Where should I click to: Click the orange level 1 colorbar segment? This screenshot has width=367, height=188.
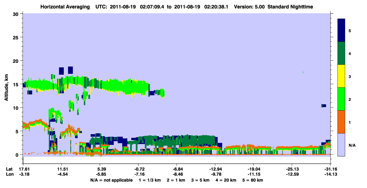pos(341,121)
